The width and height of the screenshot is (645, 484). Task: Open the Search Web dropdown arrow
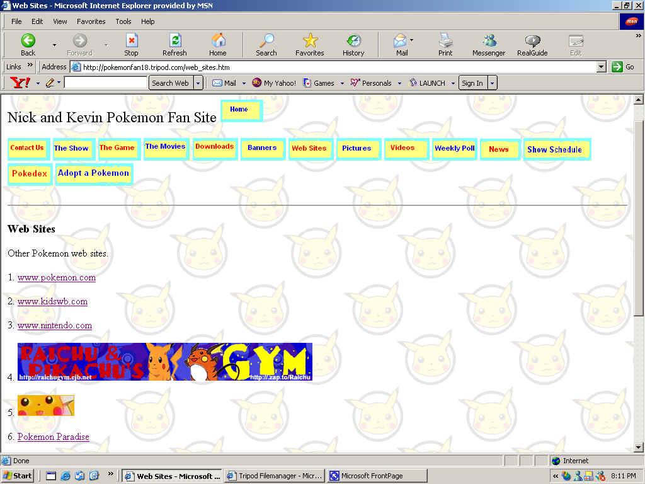point(198,83)
